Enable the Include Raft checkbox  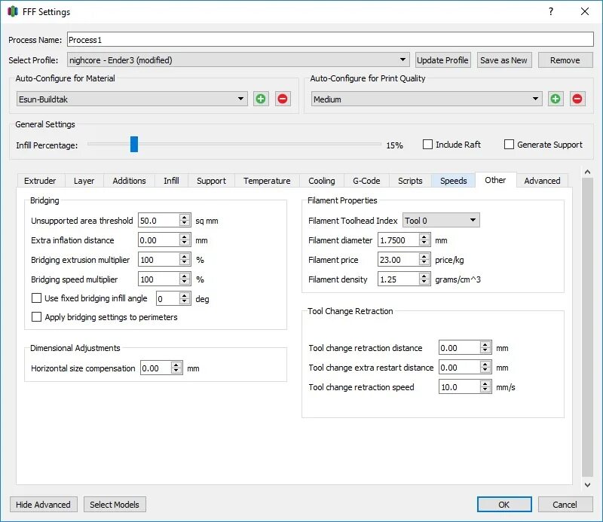point(427,145)
